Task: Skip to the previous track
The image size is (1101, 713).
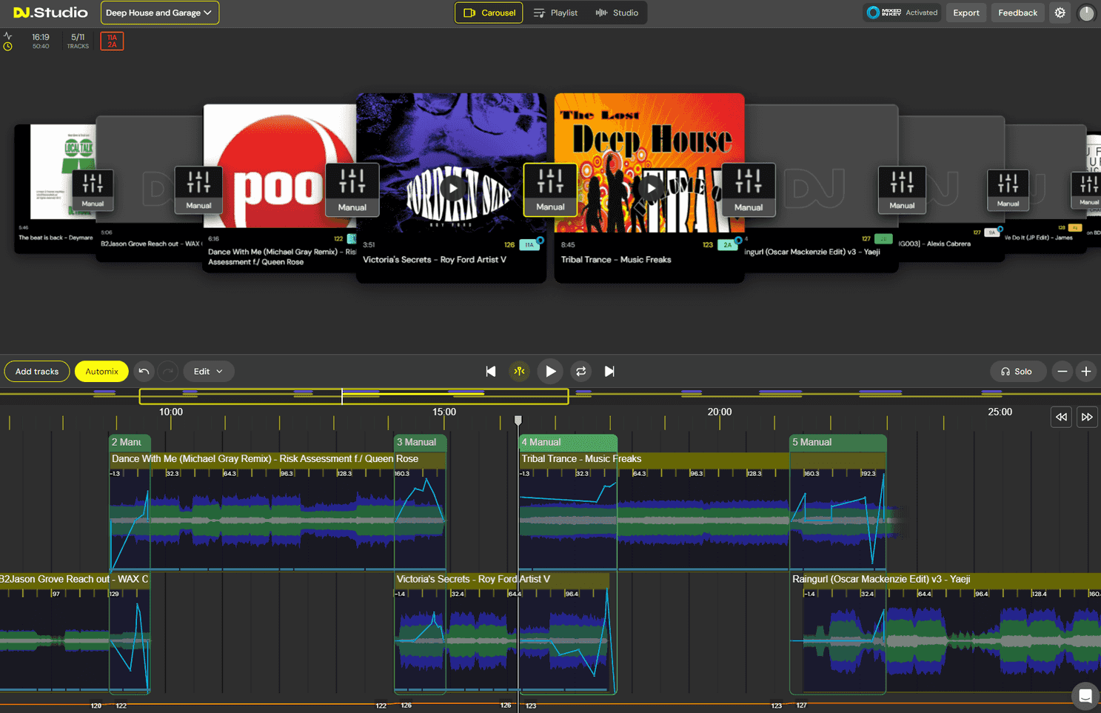Action: 490,371
